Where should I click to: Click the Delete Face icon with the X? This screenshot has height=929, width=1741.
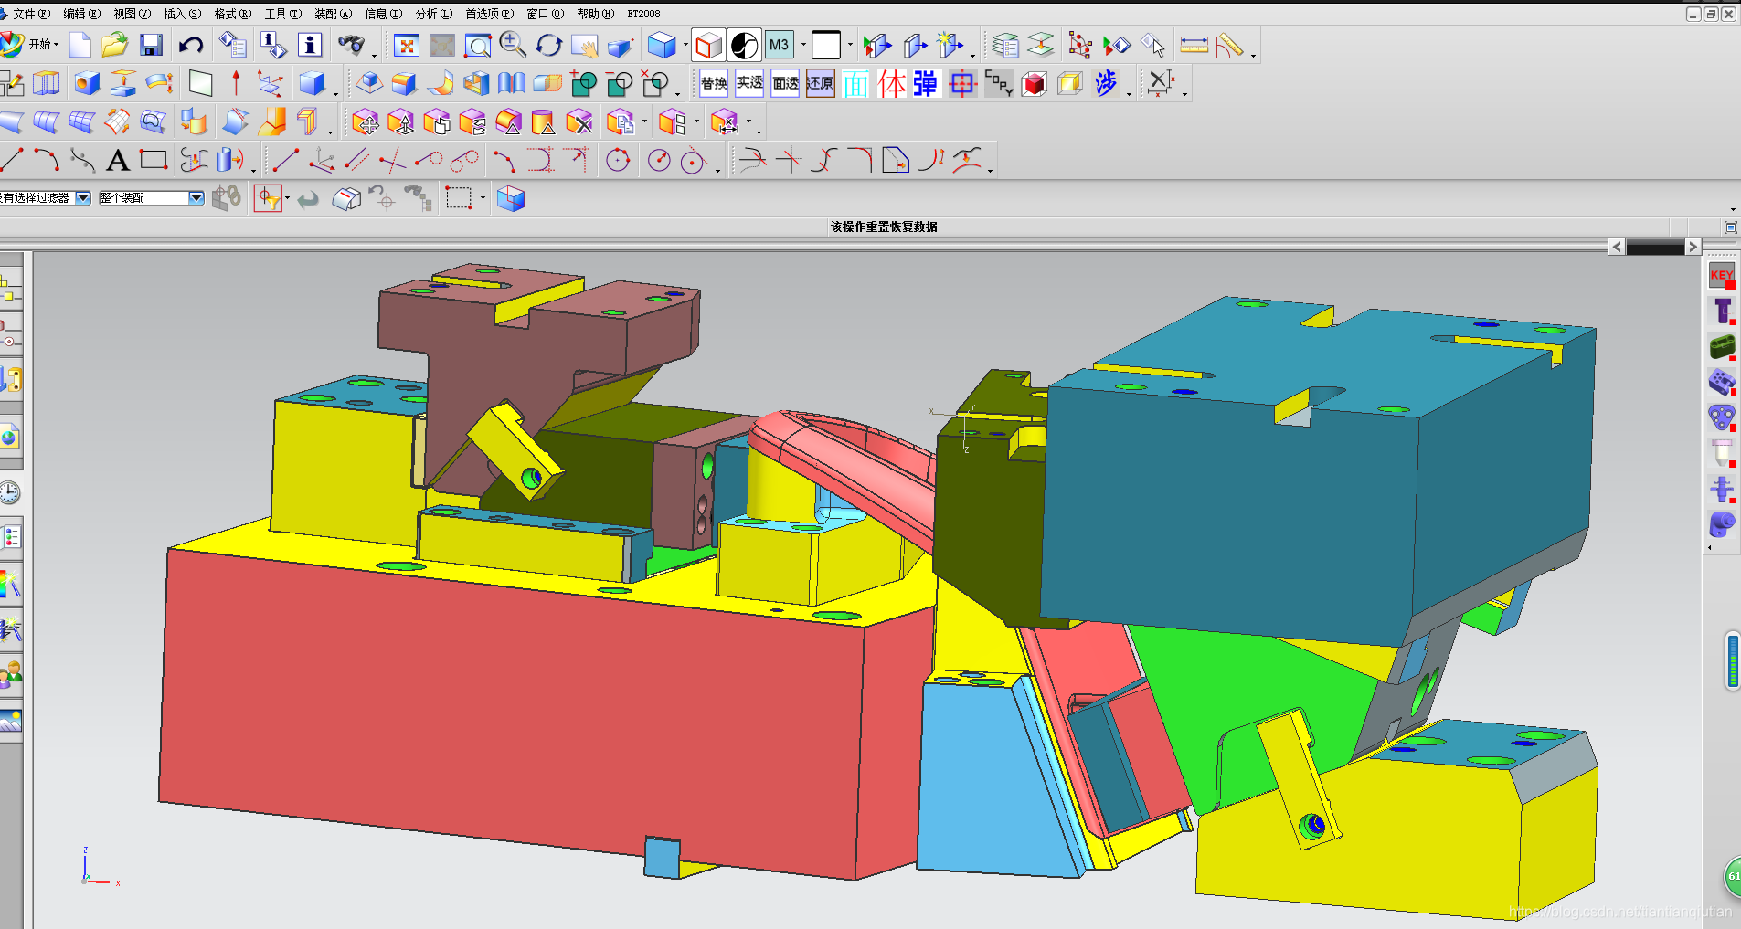579,121
